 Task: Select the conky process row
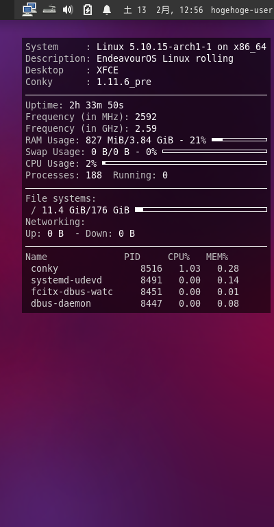click(x=135, y=268)
